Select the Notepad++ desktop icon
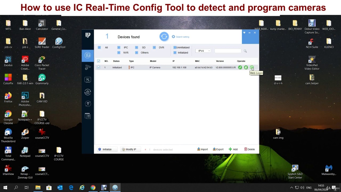341x192 pixels. click(25, 115)
